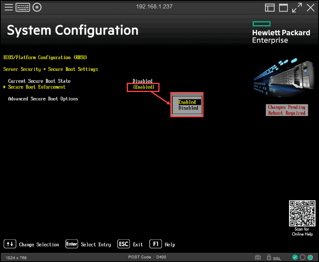Click the Changes Pending Reboot Required notice
Image resolution: width=319 pixels, height=262 pixels.
pos(287,110)
